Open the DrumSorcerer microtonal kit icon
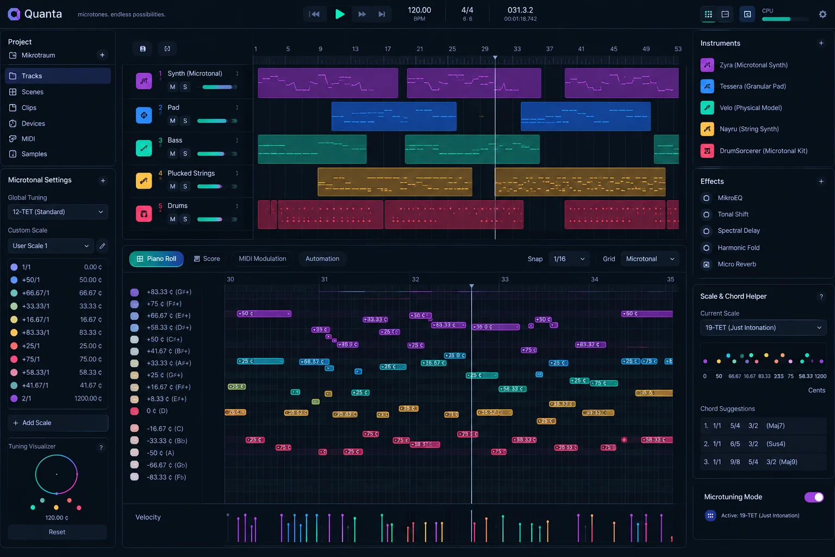 [707, 151]
